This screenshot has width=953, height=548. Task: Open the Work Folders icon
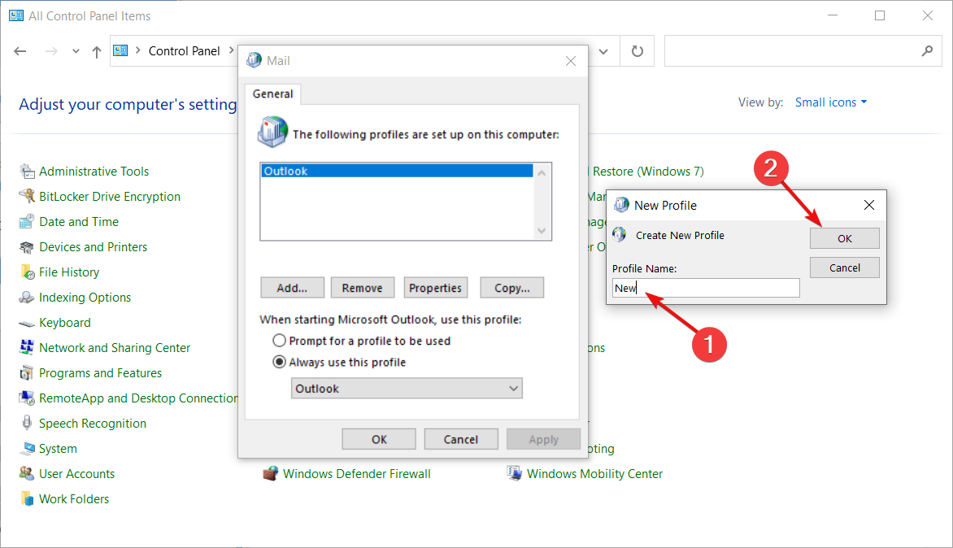[27, 498]
